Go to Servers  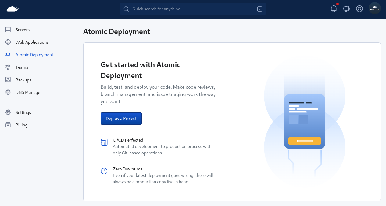coord(23,30)
